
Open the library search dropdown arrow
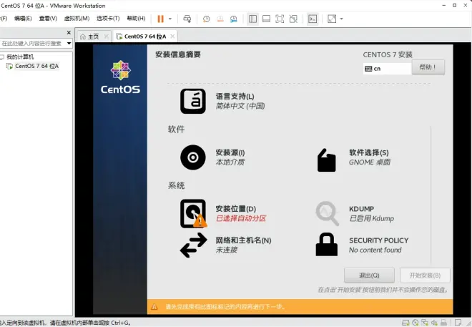coord(69,44)
